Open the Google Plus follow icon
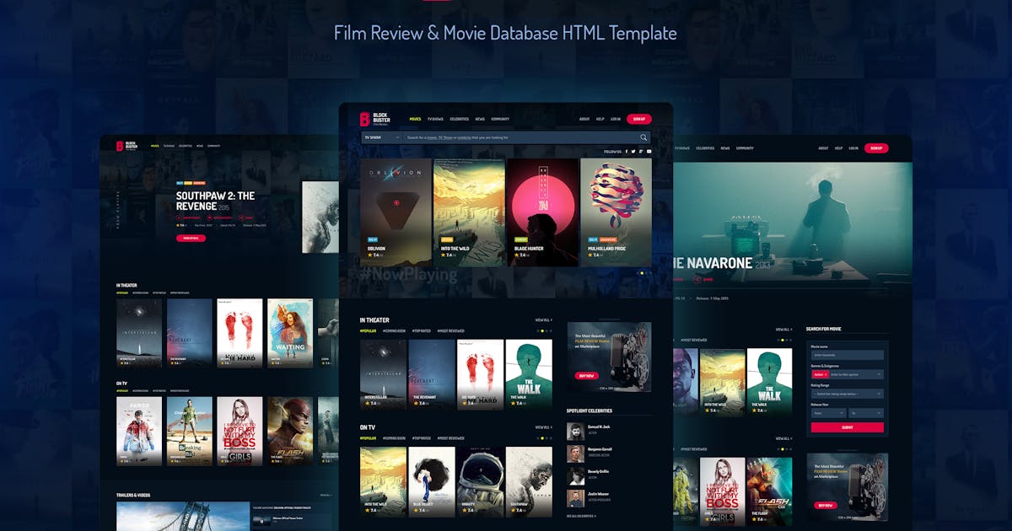Screen dimensions: 1012x531 tap(641, 152)
